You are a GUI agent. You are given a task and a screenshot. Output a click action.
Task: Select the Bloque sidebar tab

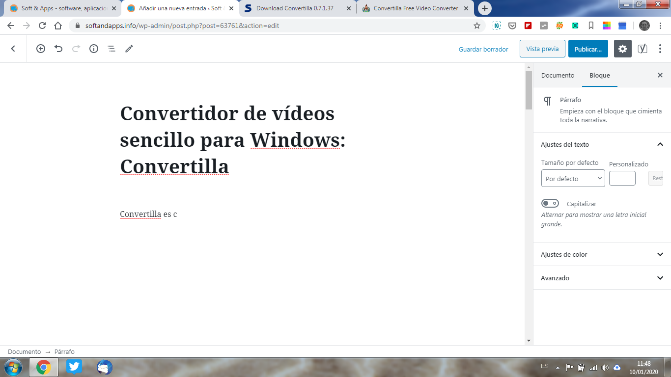(x=600, y=75)
